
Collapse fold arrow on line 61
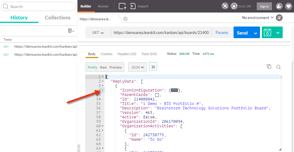click(x=102, y=131)
